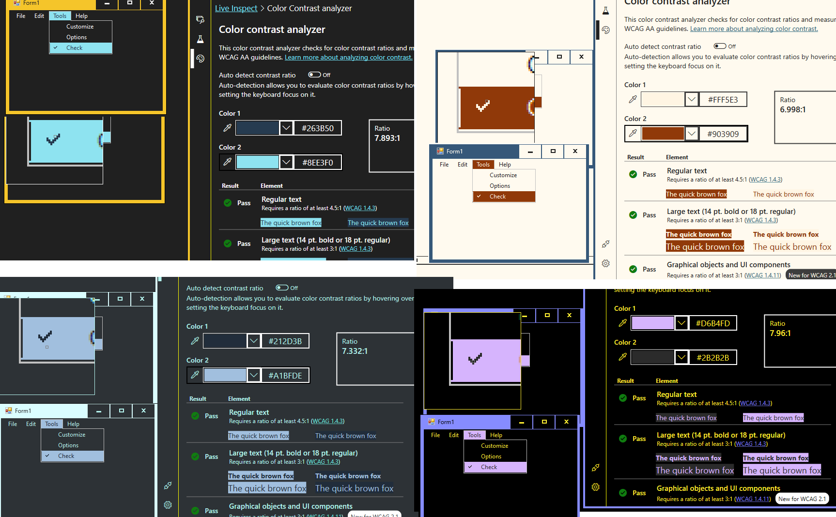Toggle Auto detect contrast ratio in cream panel
This screenshot has height=517, width=836.
tap(720, 46)
